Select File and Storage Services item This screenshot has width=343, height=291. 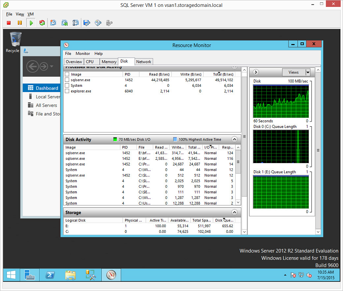point(42,114)
